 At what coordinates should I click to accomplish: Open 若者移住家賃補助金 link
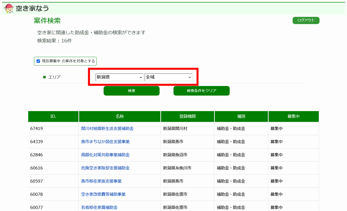tap(99, 208)
